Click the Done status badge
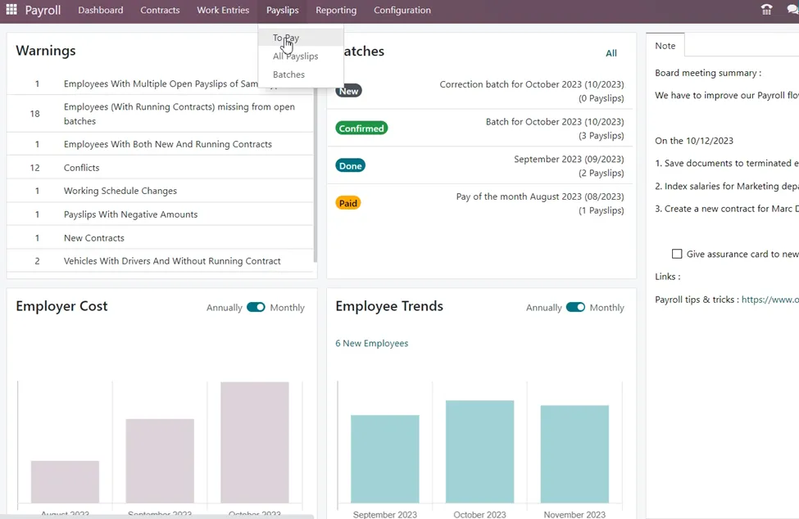 (350, 166)
